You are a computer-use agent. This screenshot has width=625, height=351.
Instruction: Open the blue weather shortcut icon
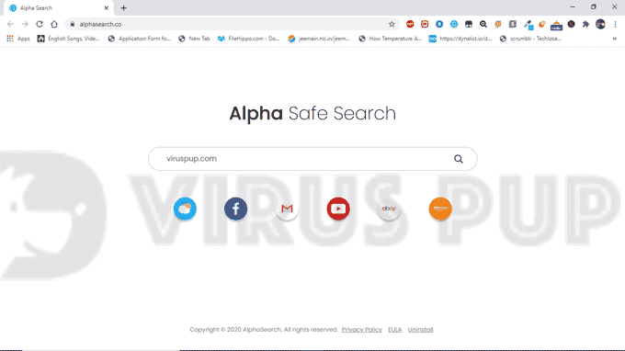tap(185, 209)
